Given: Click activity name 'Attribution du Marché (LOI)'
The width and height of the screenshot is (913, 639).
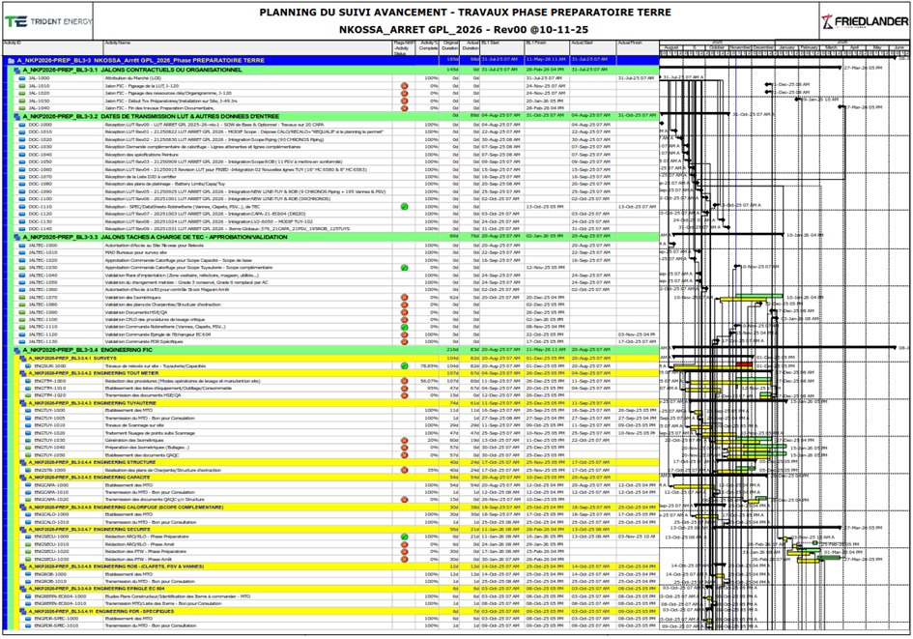Looking at the screenshot, I should click(132, 78).
